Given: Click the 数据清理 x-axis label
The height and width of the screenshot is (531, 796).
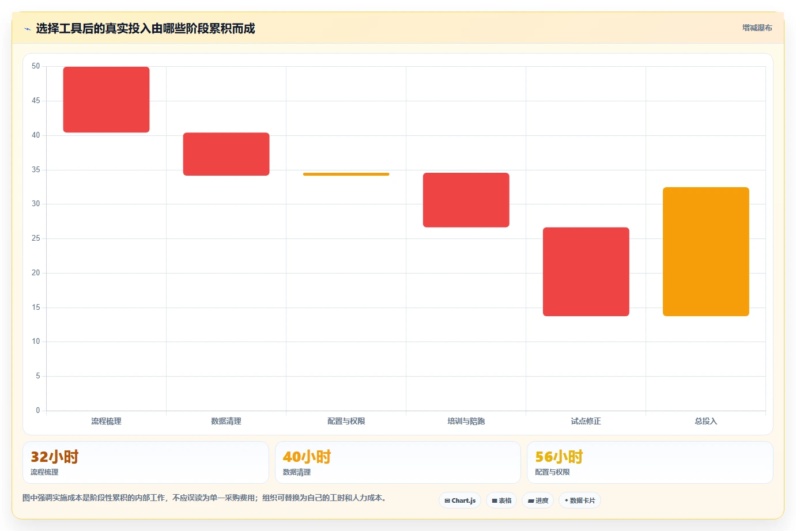Looking at the screenshot, I should 227,421.
